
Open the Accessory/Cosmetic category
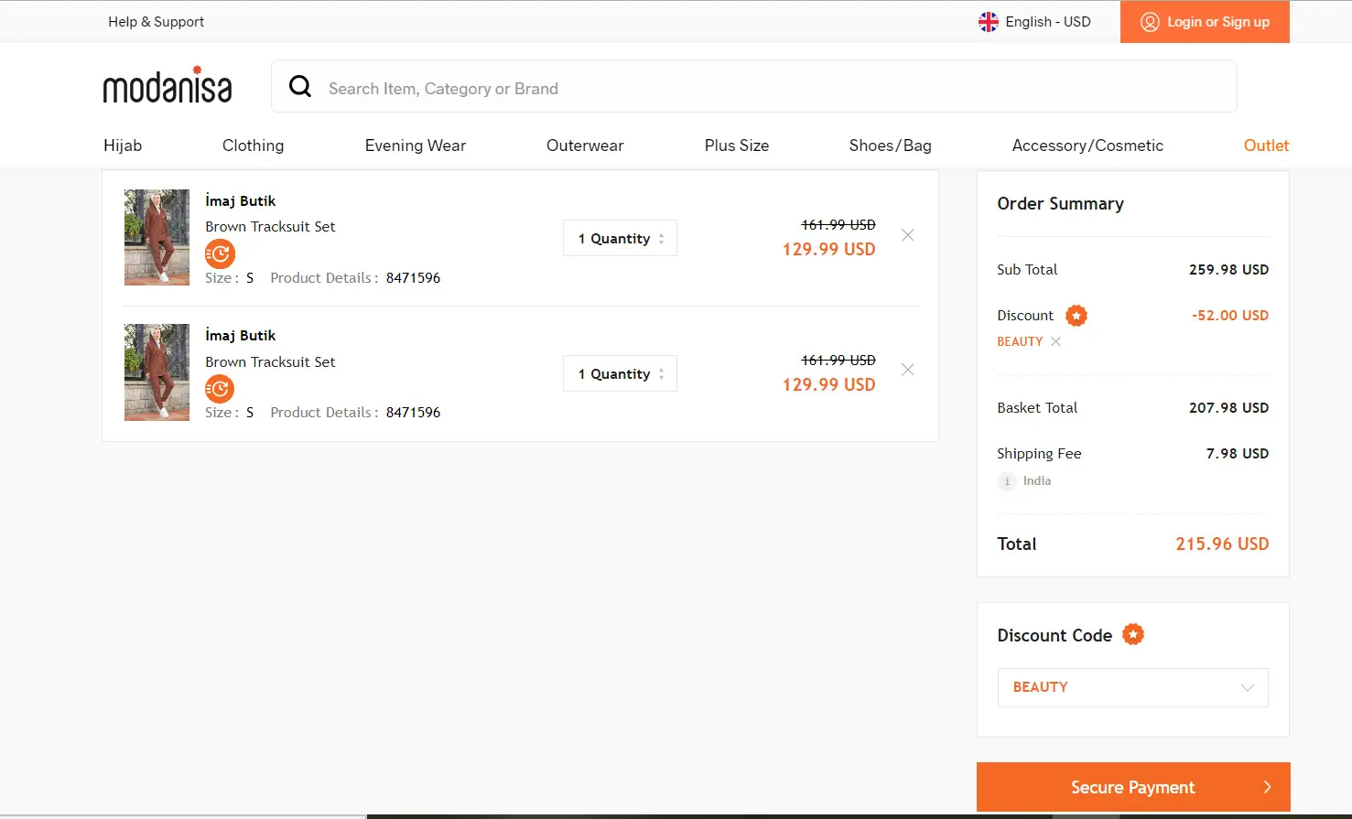[x=1087, y=145]
